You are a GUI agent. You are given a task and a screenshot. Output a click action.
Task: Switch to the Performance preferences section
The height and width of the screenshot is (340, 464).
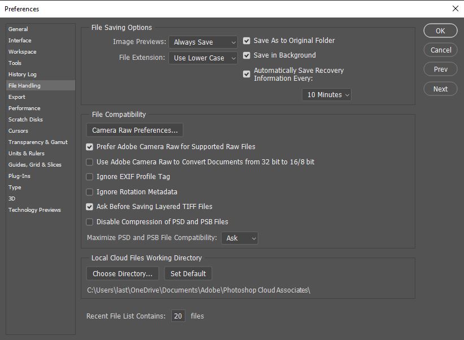pos(24,108)
